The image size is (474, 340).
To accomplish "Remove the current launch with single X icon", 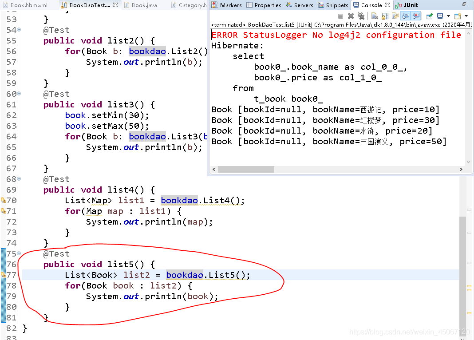I will click(351, 16).
